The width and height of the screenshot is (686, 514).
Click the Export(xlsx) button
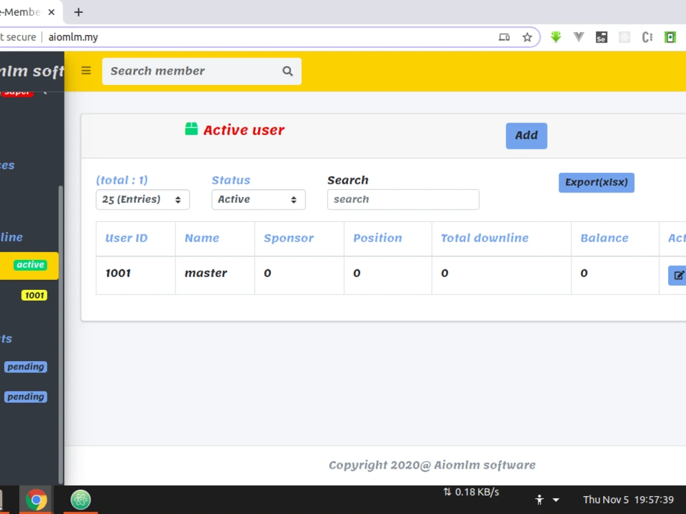[596, 183]
